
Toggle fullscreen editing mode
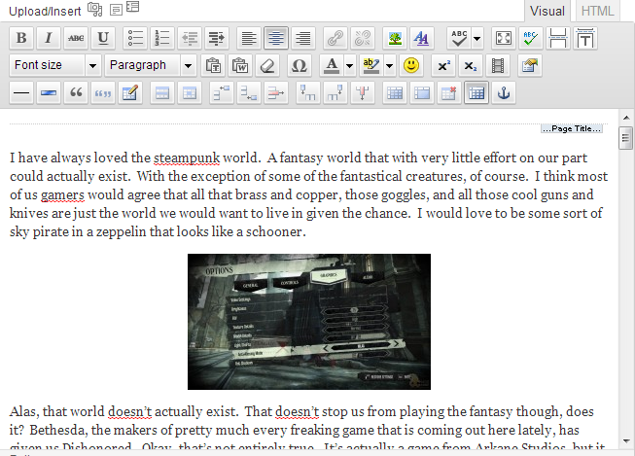[504, 38]
